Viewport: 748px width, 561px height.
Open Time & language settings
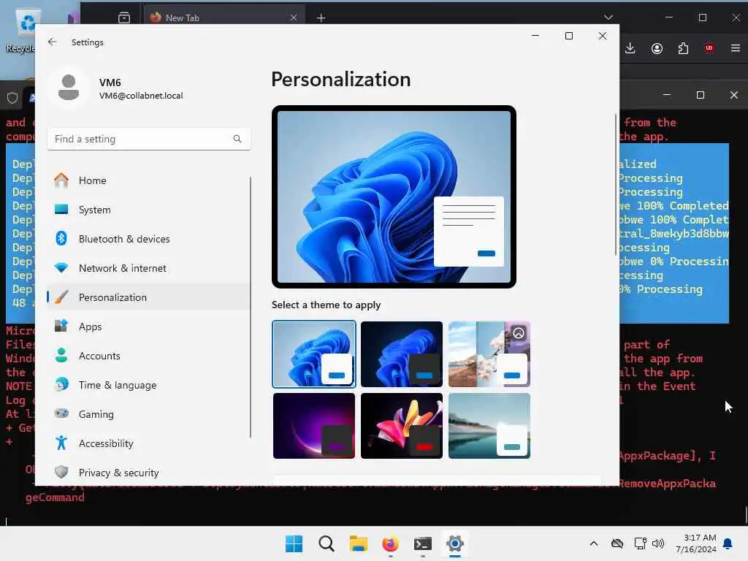coord(149,385)
